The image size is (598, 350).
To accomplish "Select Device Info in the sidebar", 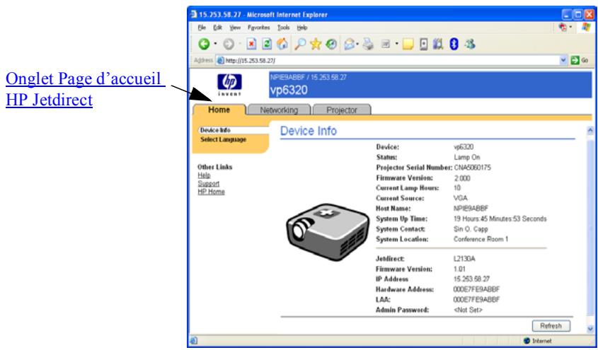I will [x=215, y=130].
